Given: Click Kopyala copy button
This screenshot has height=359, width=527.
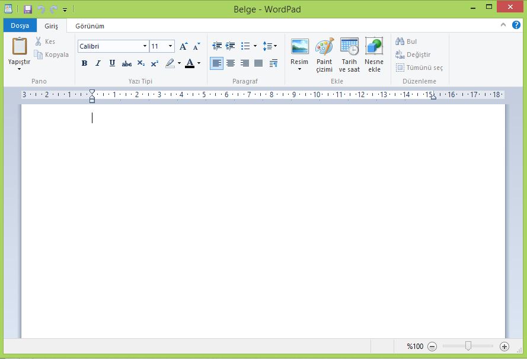Looking at the screenshot, I should pos(52,55).
